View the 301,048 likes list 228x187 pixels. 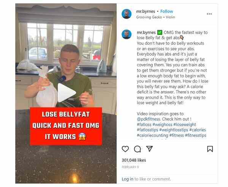(x=134, y=160)
